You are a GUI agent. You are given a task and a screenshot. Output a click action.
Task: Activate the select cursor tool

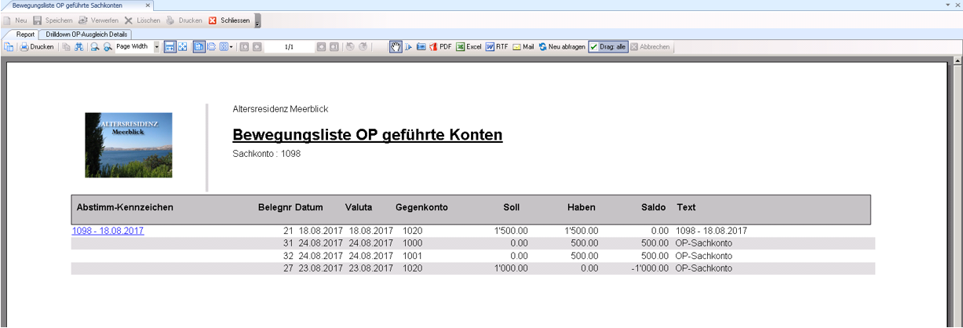pyautogui.click(x=408, y=47)
